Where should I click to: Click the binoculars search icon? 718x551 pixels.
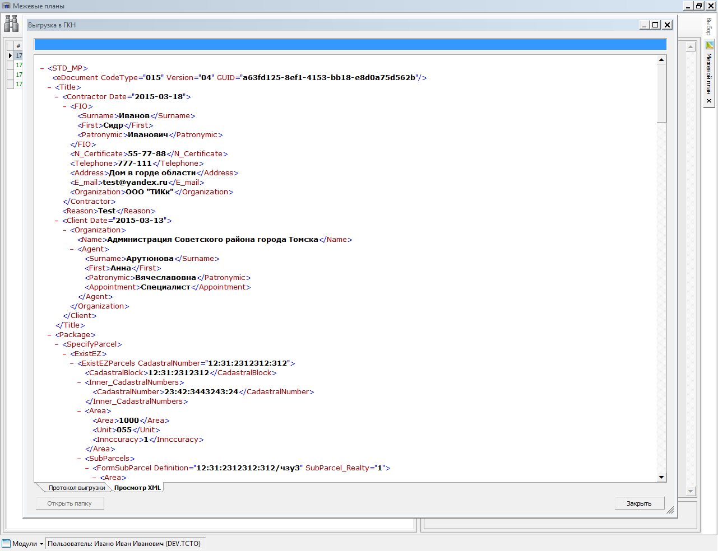click(x=11, y=24)
